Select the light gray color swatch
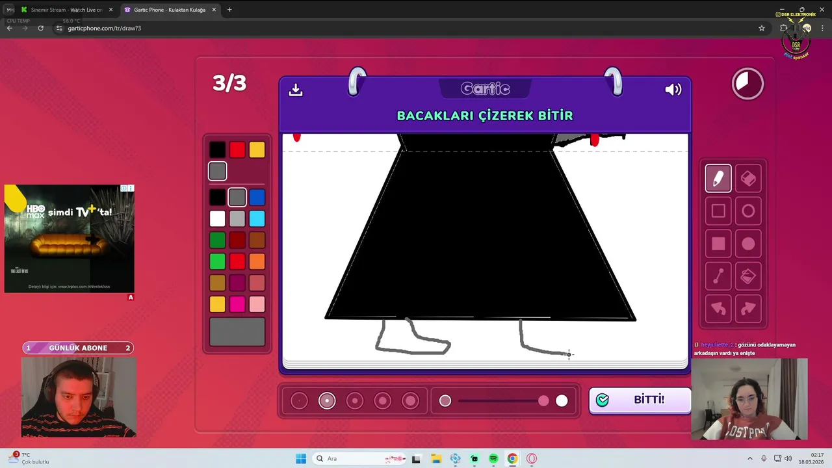Viewport: 832px width, 468px height. [237, 218]
